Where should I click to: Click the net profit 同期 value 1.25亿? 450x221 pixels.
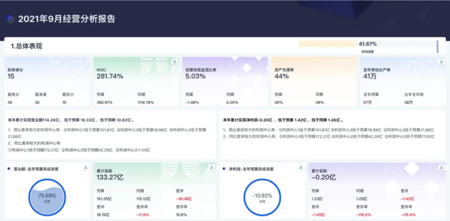(x=362, y=199)
